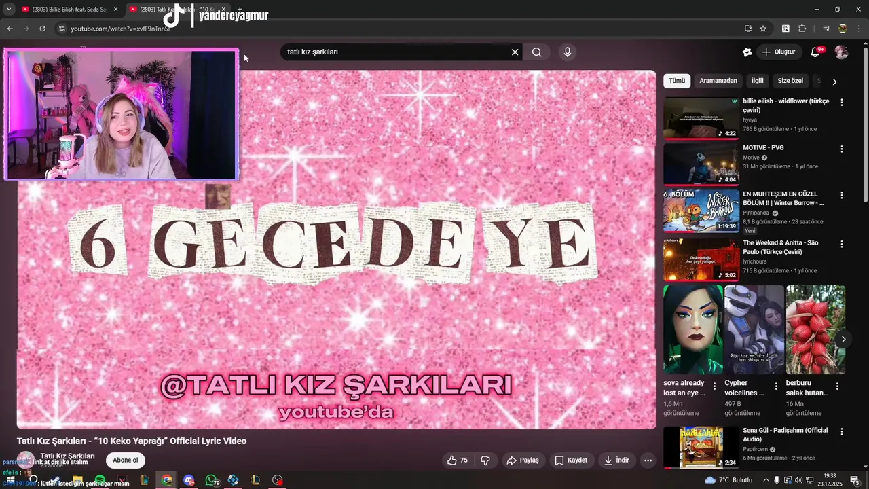The width and height of the screenshot is (869, 489).
Task: Open options for MOTIVE - PVG video
Action: tap(842, 149)
